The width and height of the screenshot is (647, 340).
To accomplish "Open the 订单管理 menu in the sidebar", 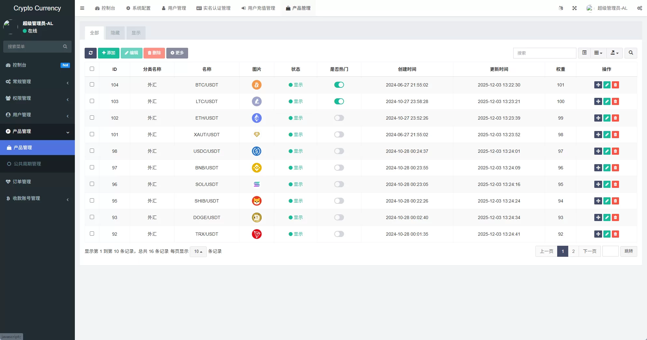I will tap(22, 182).
